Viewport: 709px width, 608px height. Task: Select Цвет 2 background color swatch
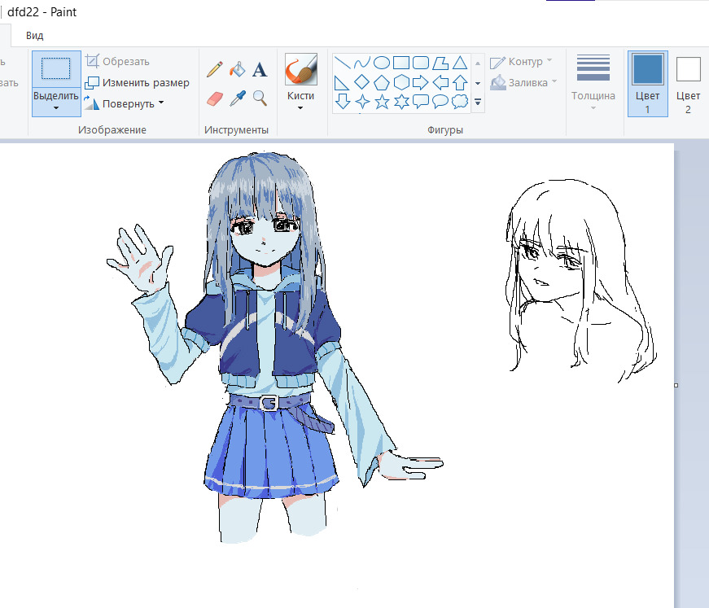pyautogui.click(x=688, y=84)
